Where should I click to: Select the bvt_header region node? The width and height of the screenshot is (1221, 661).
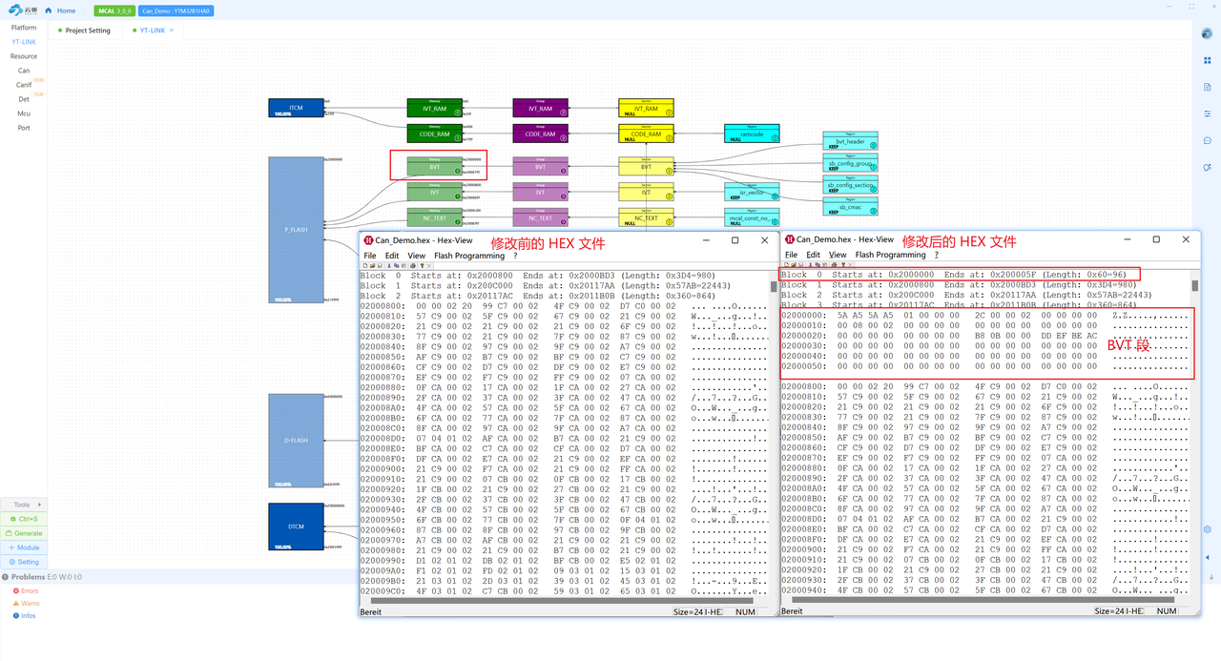850,141
